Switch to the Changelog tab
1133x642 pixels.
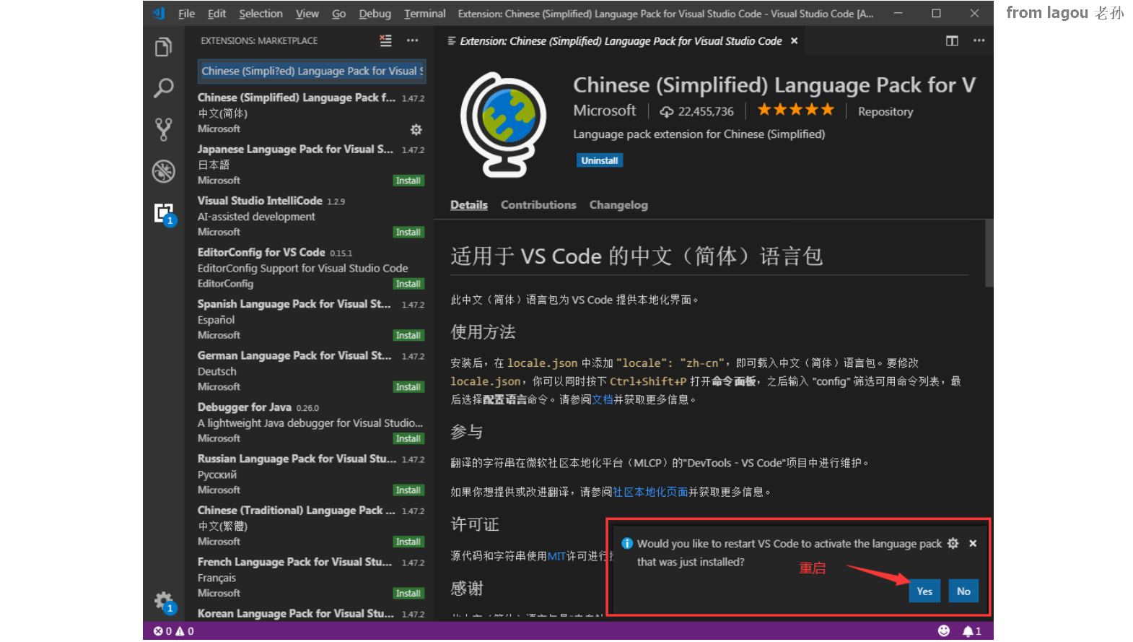coord(618,205)
